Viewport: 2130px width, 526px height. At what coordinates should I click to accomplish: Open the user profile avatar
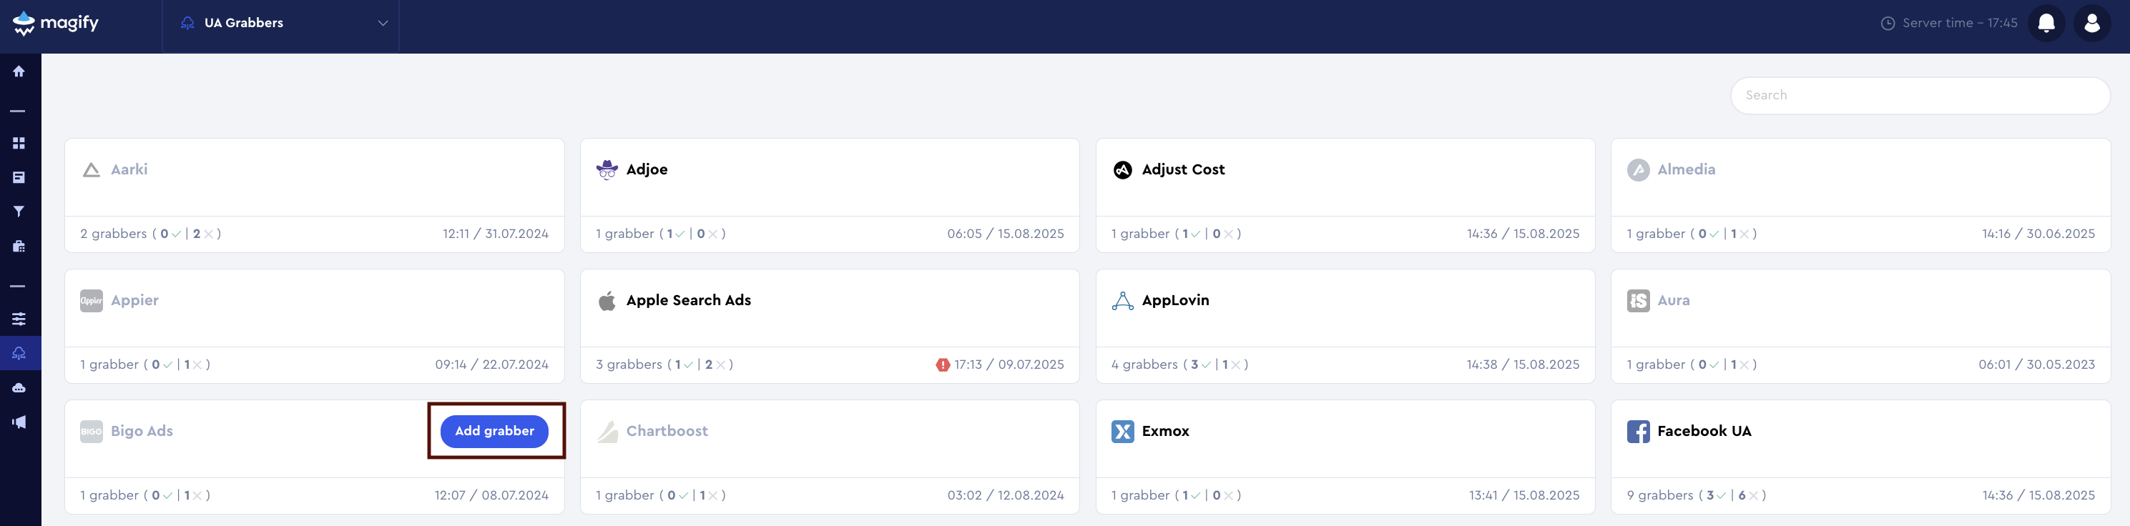coord(2091,23)
